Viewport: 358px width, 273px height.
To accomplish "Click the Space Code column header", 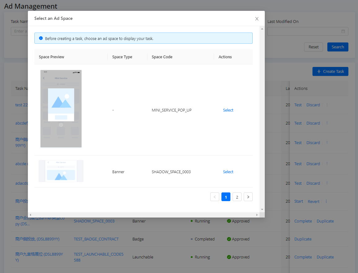I will pos(162,57).
